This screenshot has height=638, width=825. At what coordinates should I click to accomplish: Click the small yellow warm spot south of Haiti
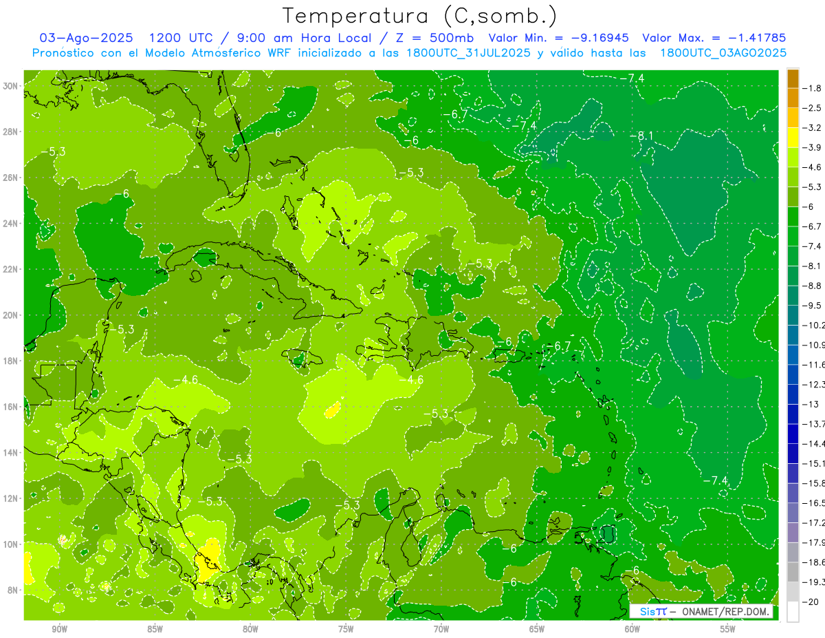tap(332, 410)
